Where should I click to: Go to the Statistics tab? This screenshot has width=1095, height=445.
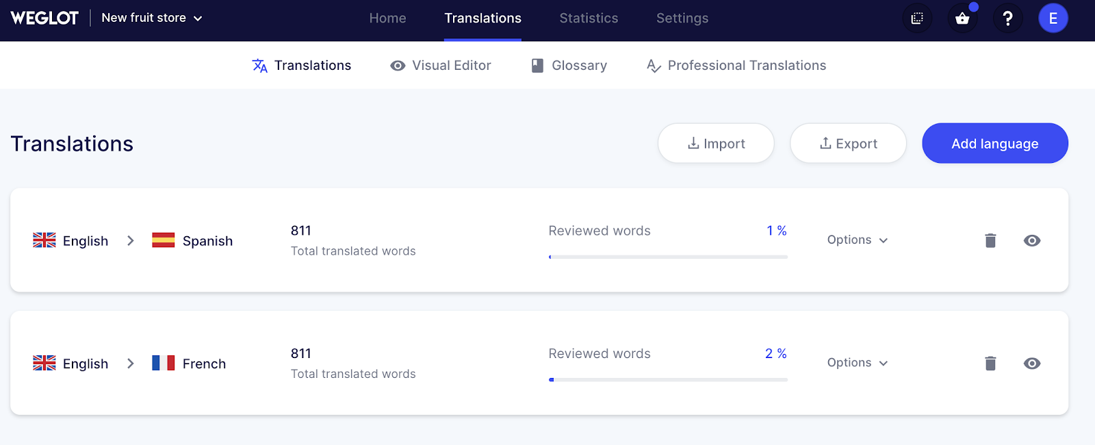pyautogui.click(x=589, y=18)
